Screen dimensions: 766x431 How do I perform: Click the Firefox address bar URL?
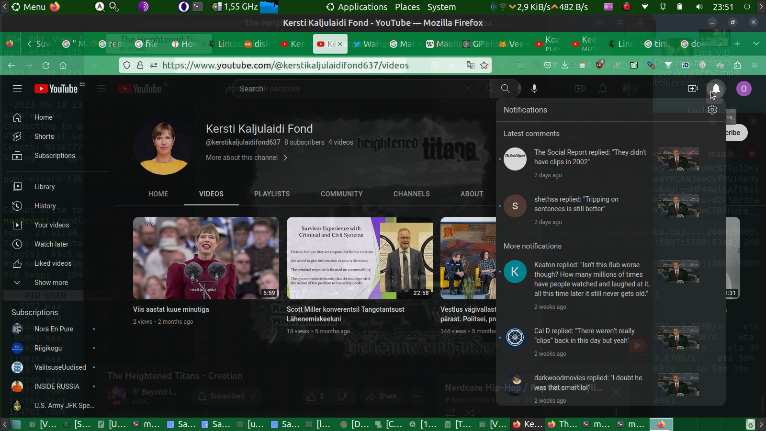(285, 65)
